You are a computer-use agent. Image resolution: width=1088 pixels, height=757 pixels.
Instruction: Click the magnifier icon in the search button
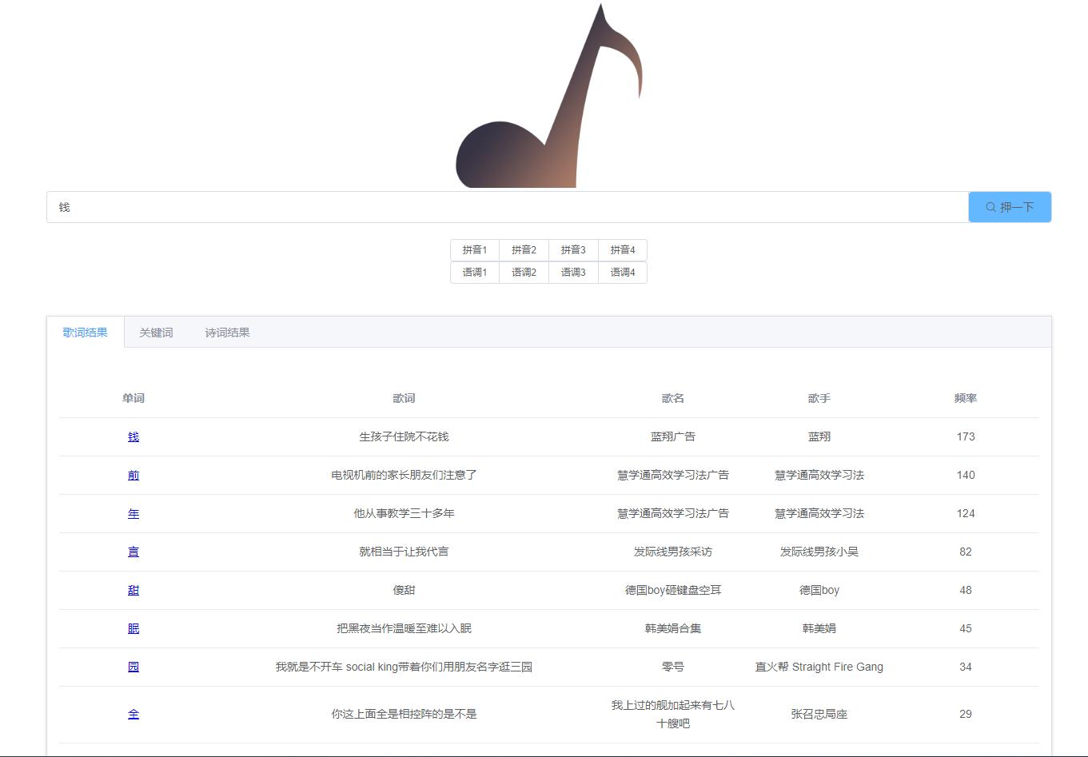[990, 206]
